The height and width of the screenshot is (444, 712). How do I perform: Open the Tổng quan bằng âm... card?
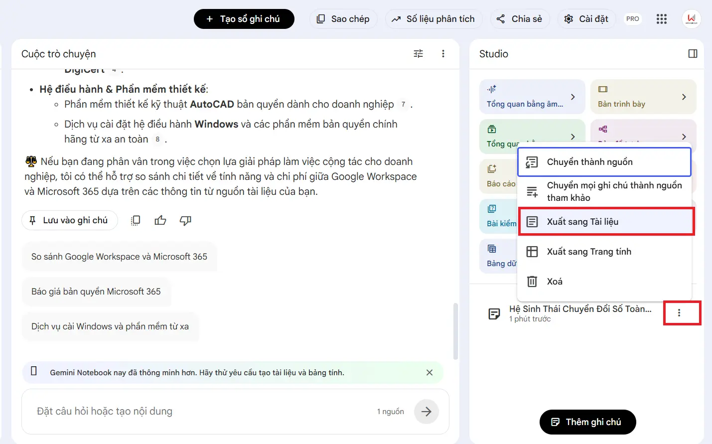click(x=532, y=97)
